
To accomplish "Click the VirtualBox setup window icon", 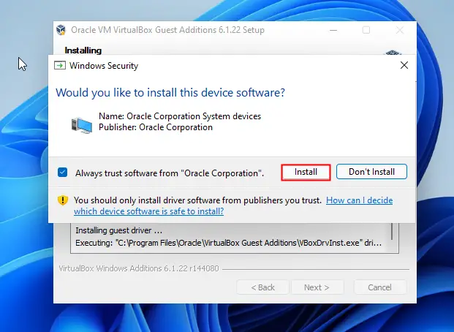I will [61, 30].
